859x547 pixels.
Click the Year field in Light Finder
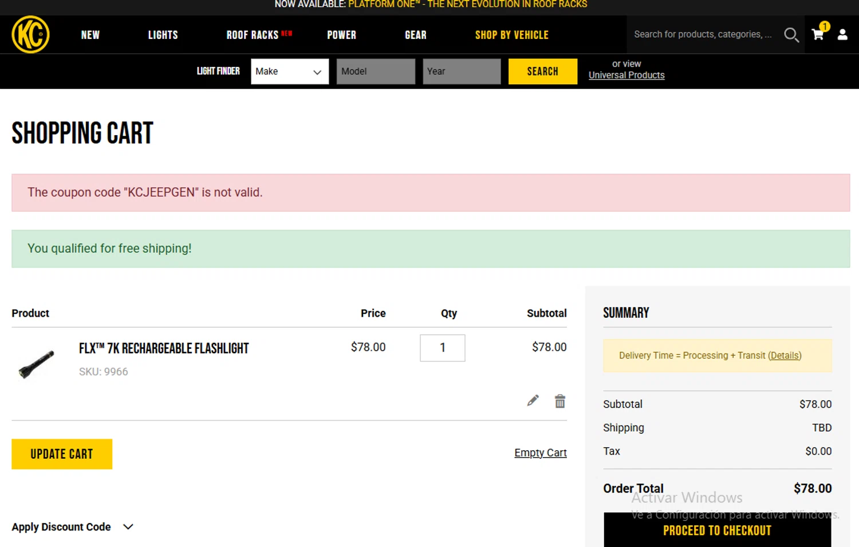462,72
